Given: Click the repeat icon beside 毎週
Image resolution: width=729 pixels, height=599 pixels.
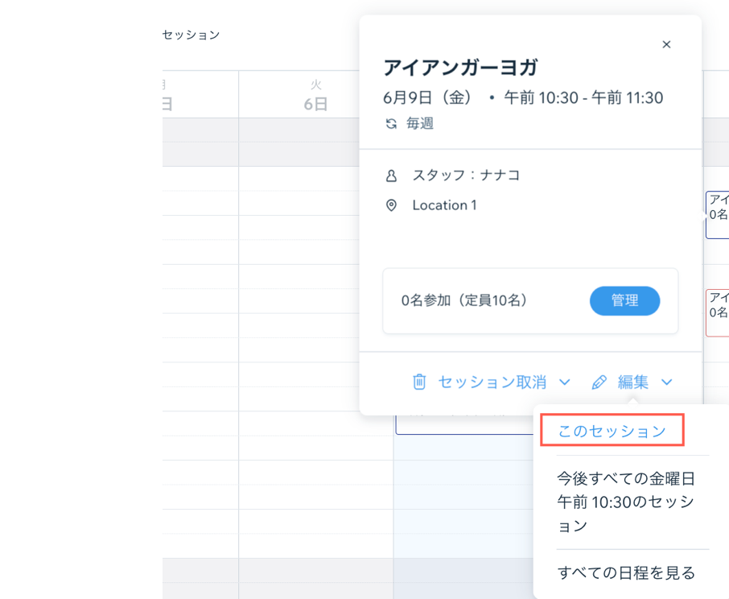Looking at the screenshot, I should click(392, 124).
